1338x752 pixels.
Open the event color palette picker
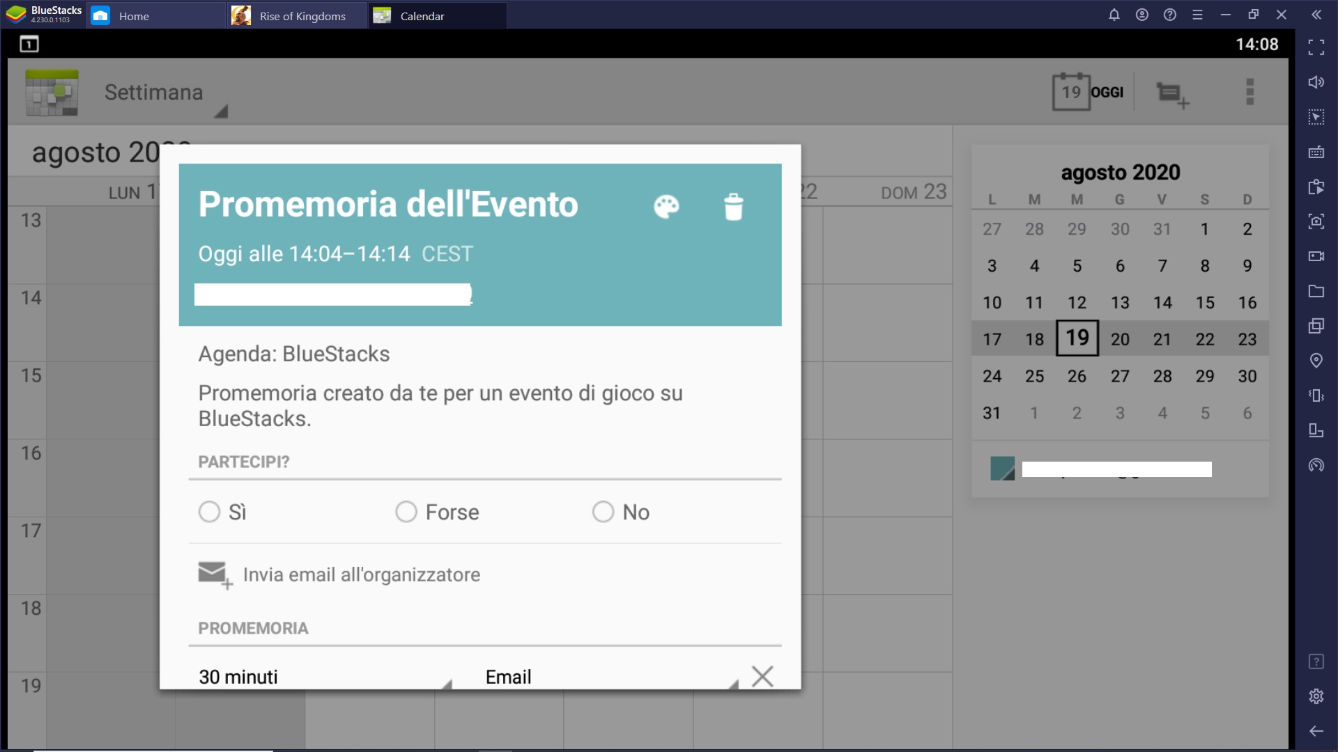coord(666,206)
